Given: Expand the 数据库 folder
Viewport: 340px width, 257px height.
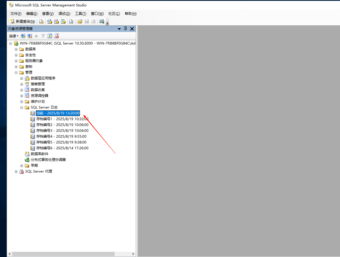Looking at the screenshot, I should pyautogui.click(x=16, y=49).
